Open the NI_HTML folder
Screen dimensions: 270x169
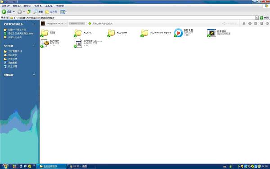pos(78,33)
